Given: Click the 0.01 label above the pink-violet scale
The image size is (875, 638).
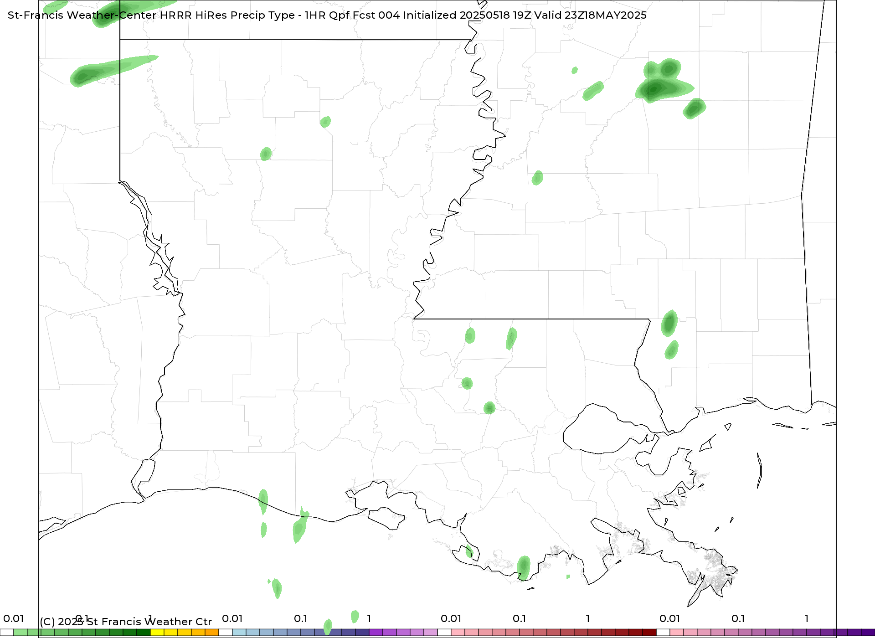Looking at the screenshot, I should [669, 618].
